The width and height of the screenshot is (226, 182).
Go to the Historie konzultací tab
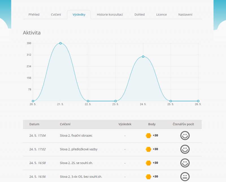110,15
